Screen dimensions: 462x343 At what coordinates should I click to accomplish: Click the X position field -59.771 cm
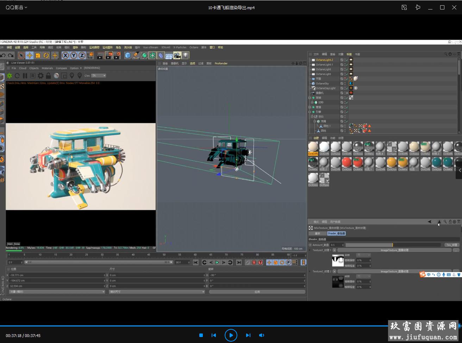point(57,275)
